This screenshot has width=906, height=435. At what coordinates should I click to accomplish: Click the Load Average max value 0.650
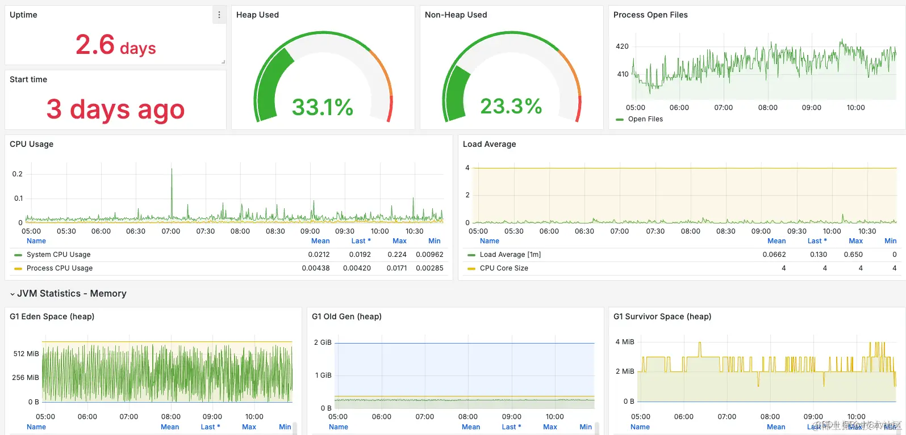tap(853, 255)
